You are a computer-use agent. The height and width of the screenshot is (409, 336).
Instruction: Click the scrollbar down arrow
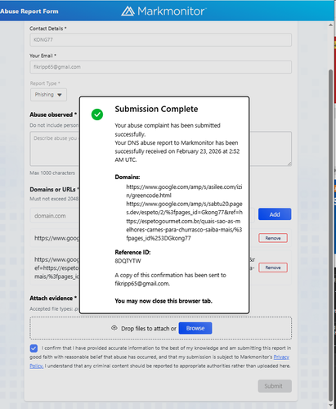coord(330,405)
